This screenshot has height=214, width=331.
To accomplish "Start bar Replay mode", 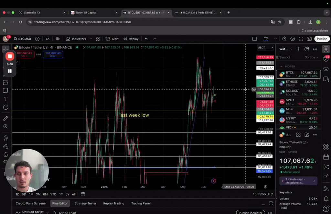I will [x=131, y=39].
